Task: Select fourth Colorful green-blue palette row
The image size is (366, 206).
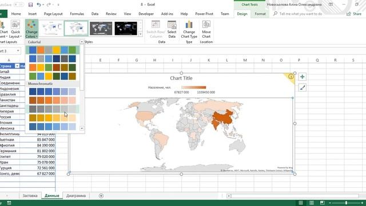Action: [x=53, y=76]
